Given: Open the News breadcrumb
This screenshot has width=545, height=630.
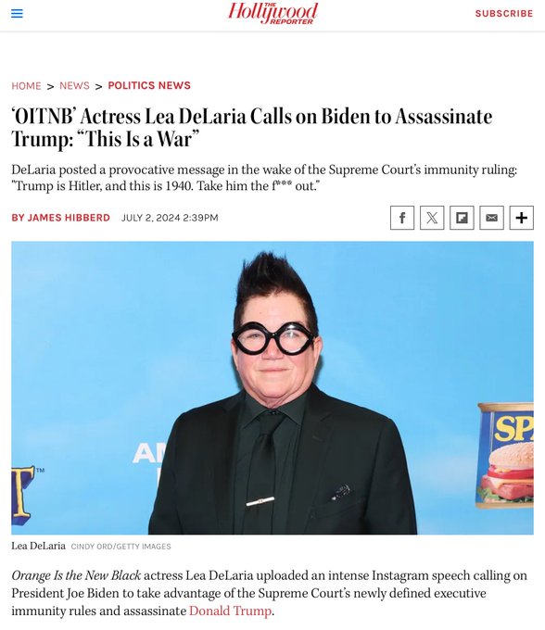Looking at the screenshot, I should pos(74,85).
